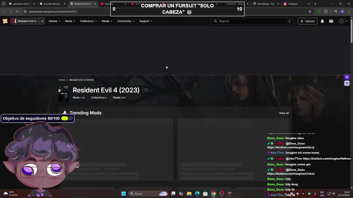Click the page vertical scrollbar
The image size is (353, 198).
[352, 30]
